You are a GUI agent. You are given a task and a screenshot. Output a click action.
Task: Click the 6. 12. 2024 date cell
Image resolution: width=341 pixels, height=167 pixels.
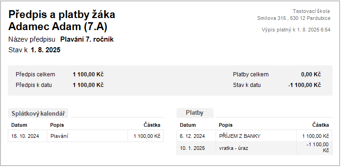pyautogui.click(x=192, y=136)
